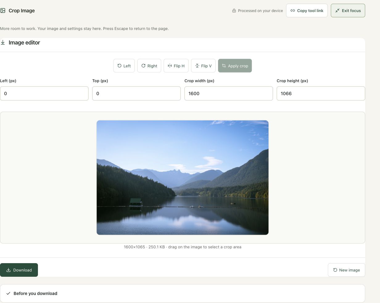The height and width of the screenshot is (303, 380).
Task: Focus the Left (px) input field
Action: (x=44, y=93)
